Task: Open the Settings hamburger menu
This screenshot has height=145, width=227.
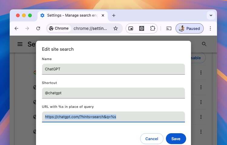Action: point(20,44)
